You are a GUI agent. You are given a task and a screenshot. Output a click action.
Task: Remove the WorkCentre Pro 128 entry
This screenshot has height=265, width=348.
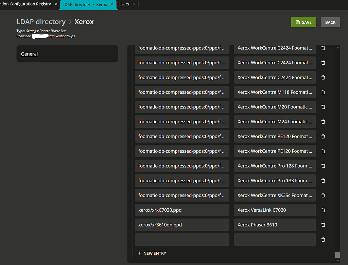[323, 166]
